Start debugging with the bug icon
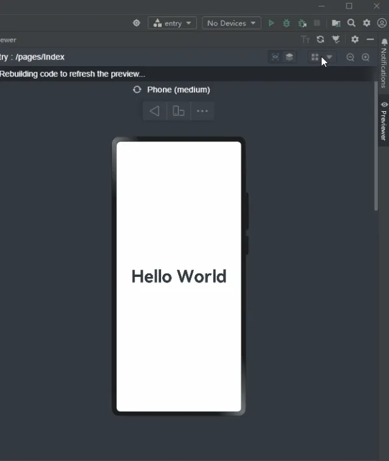Screen dimensions: 389x461 [286, 23]
